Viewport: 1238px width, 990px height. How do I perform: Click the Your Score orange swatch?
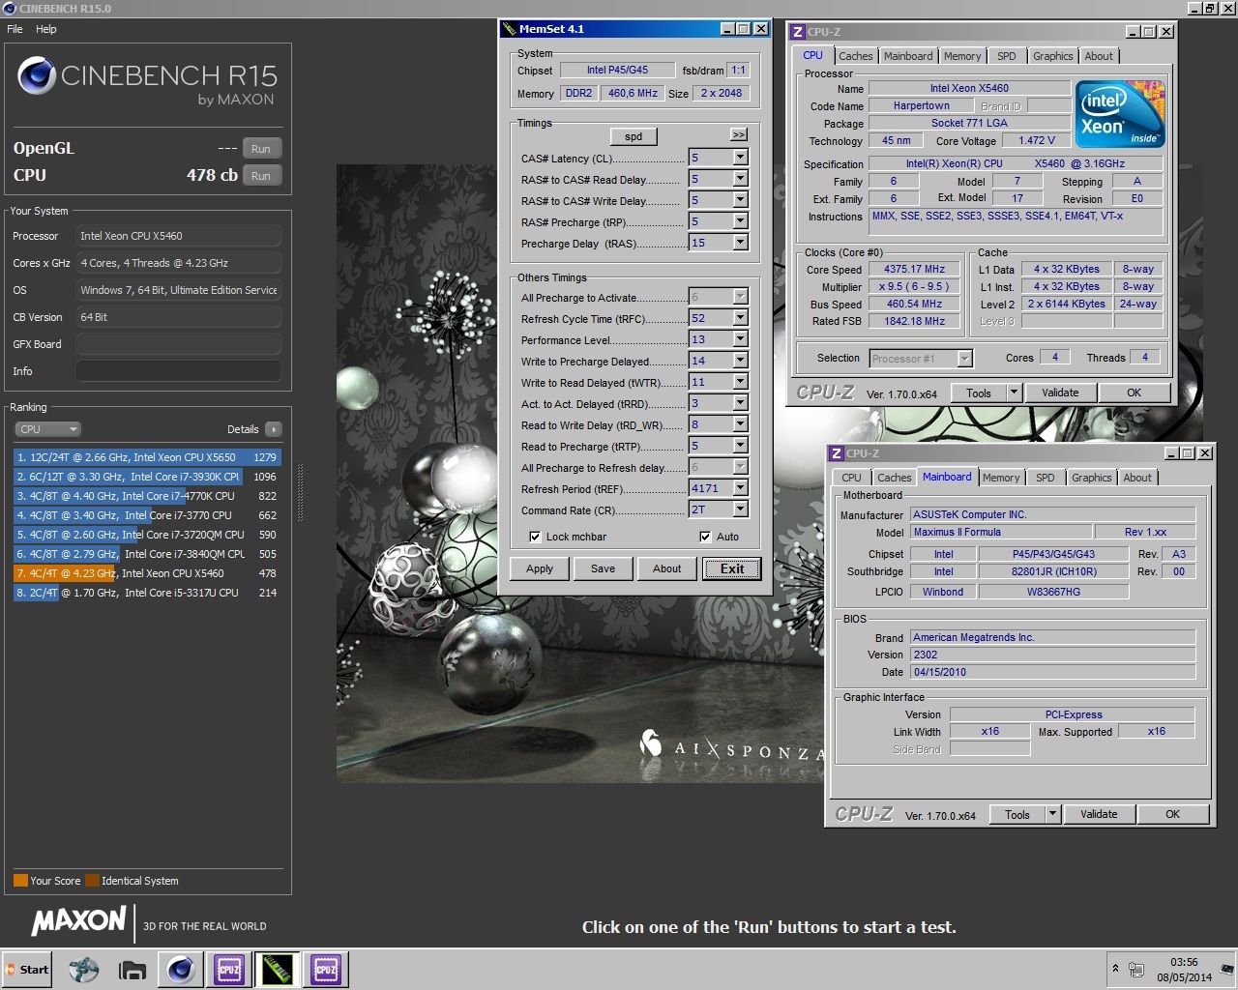[20, 881]
